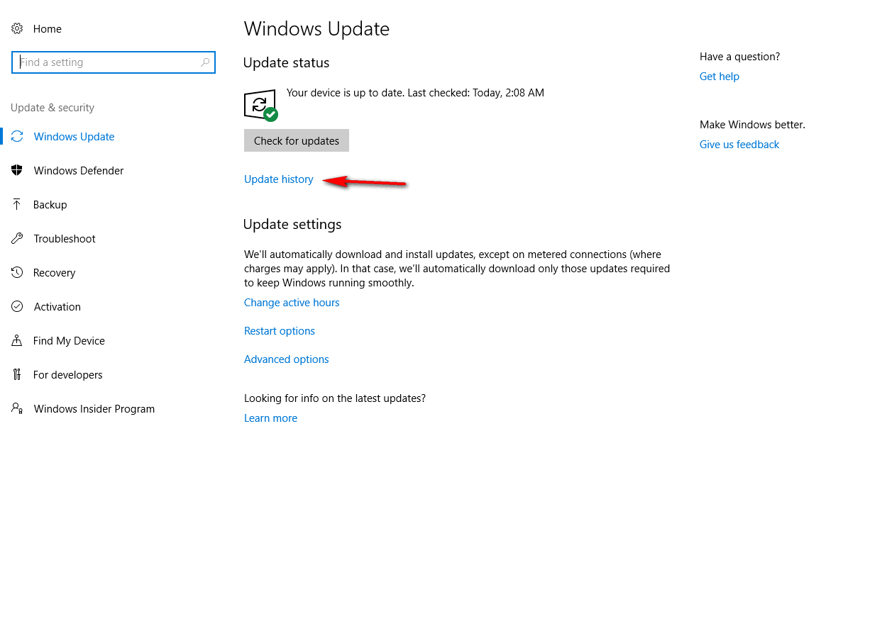Screen dimensions: 887x638
Task: Click the Find My Device person icon
Action: point(17,341)
